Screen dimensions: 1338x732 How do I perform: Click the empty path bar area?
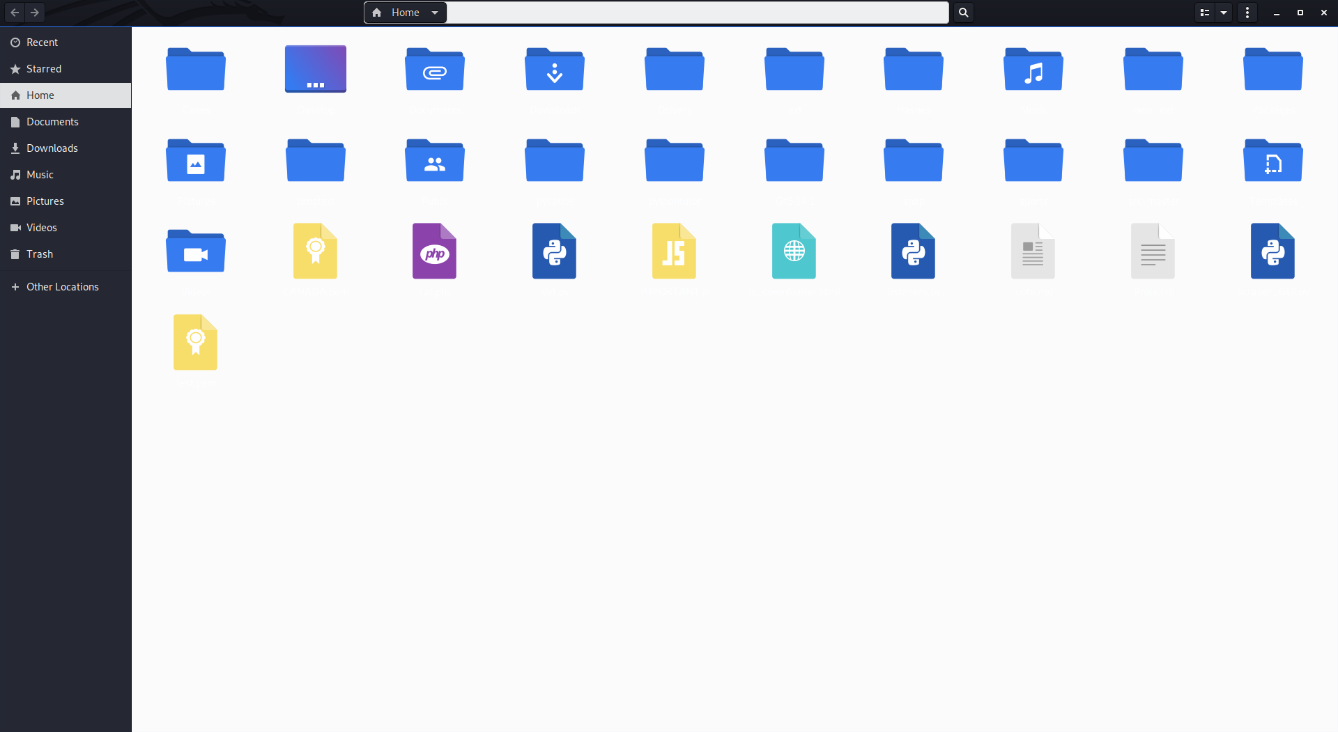(x=697, y=13)
